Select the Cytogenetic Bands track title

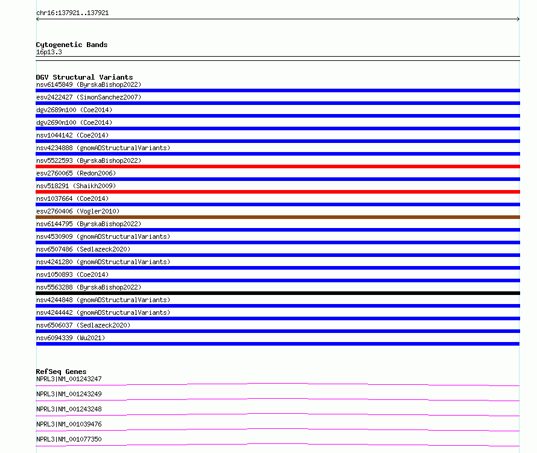72,45
